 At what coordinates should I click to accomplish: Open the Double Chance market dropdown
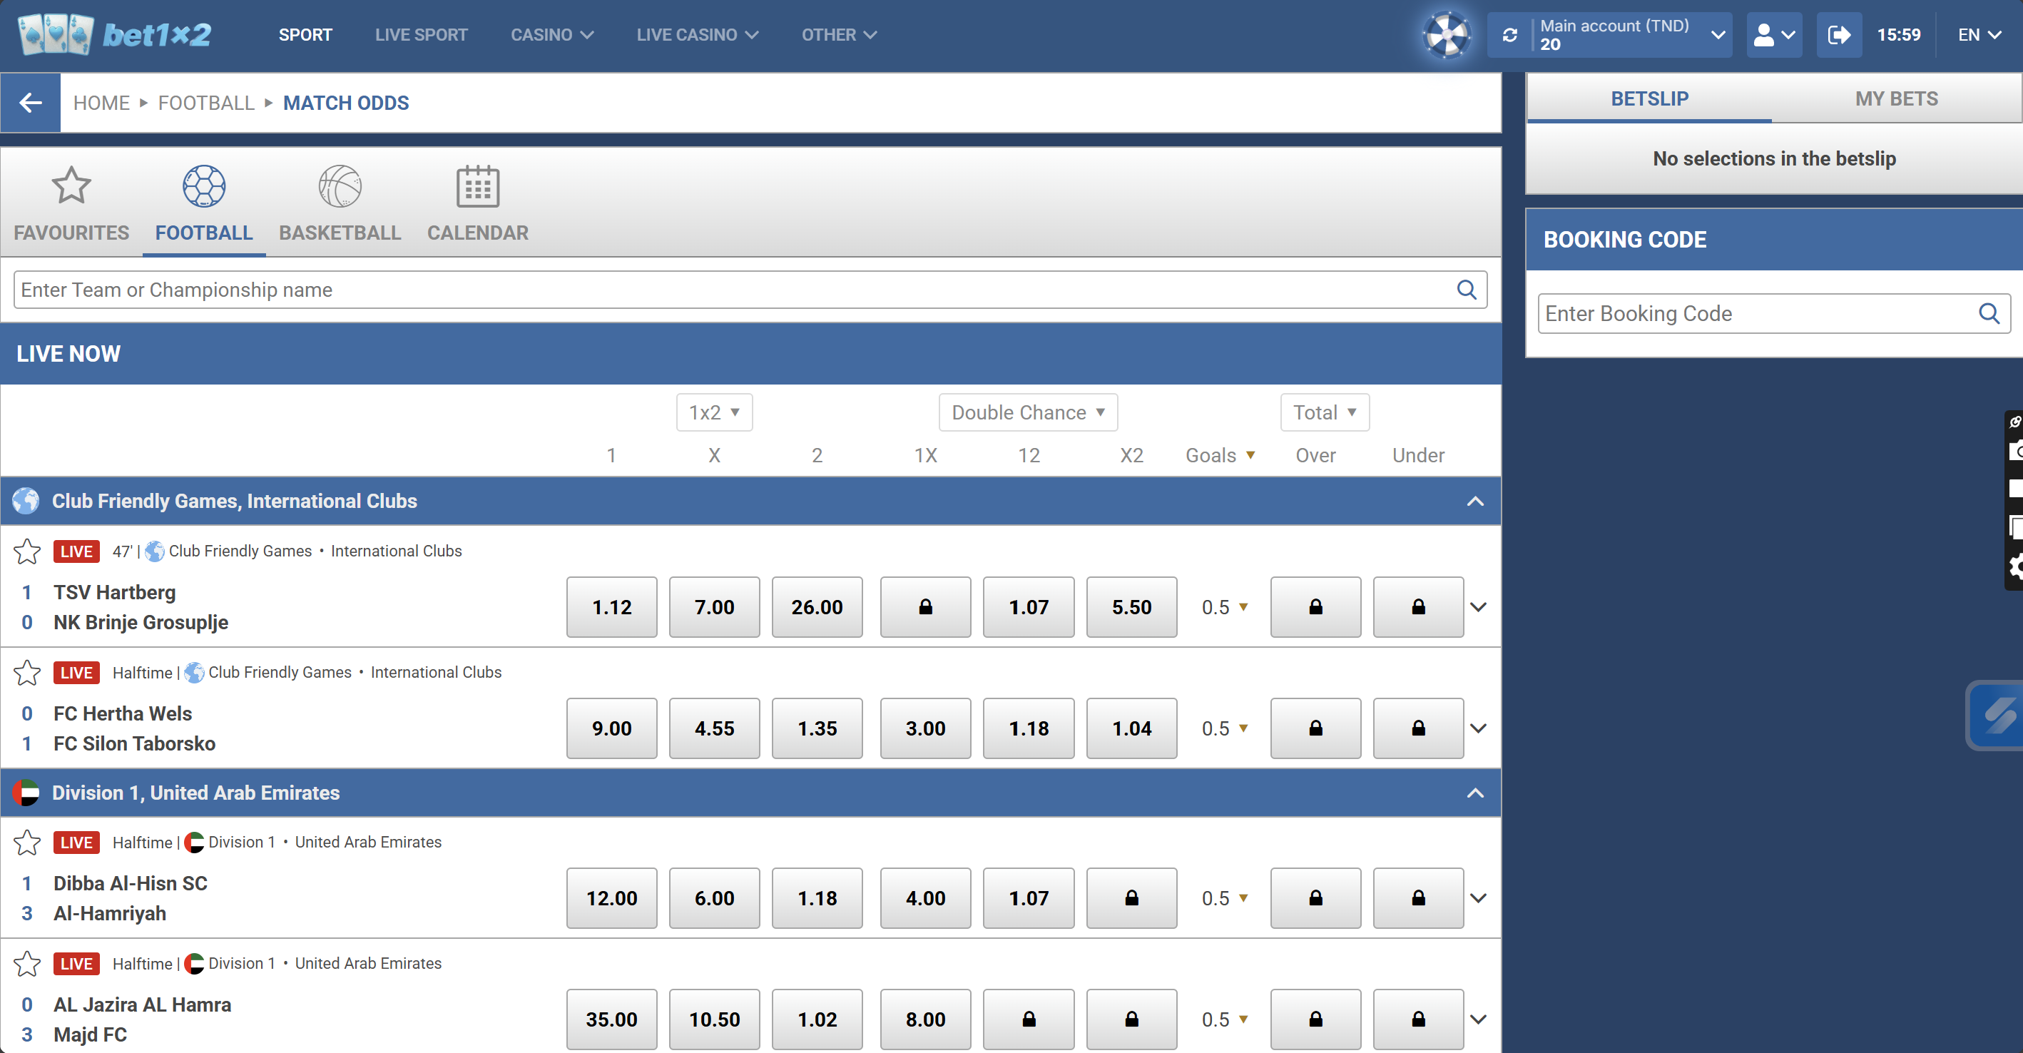(x=1027, y=412)
